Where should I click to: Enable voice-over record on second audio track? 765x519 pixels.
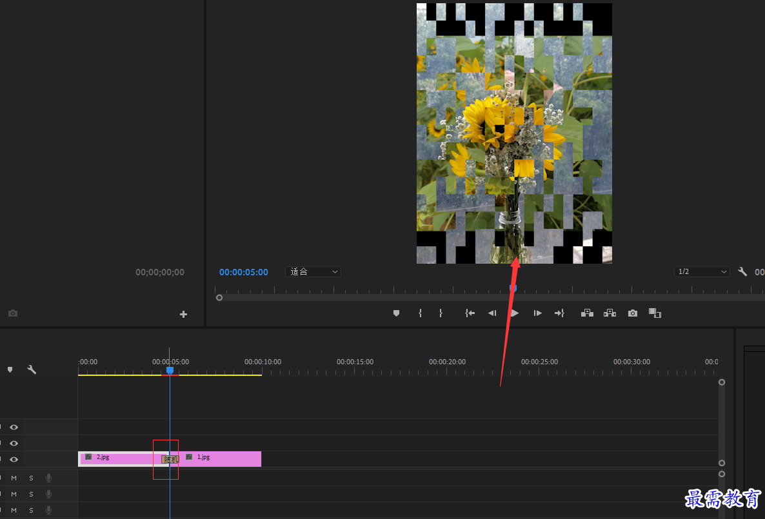48,494
